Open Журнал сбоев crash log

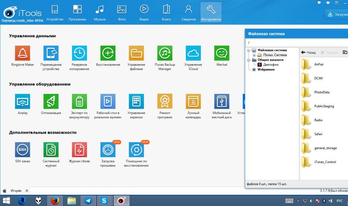coord(79,150)
